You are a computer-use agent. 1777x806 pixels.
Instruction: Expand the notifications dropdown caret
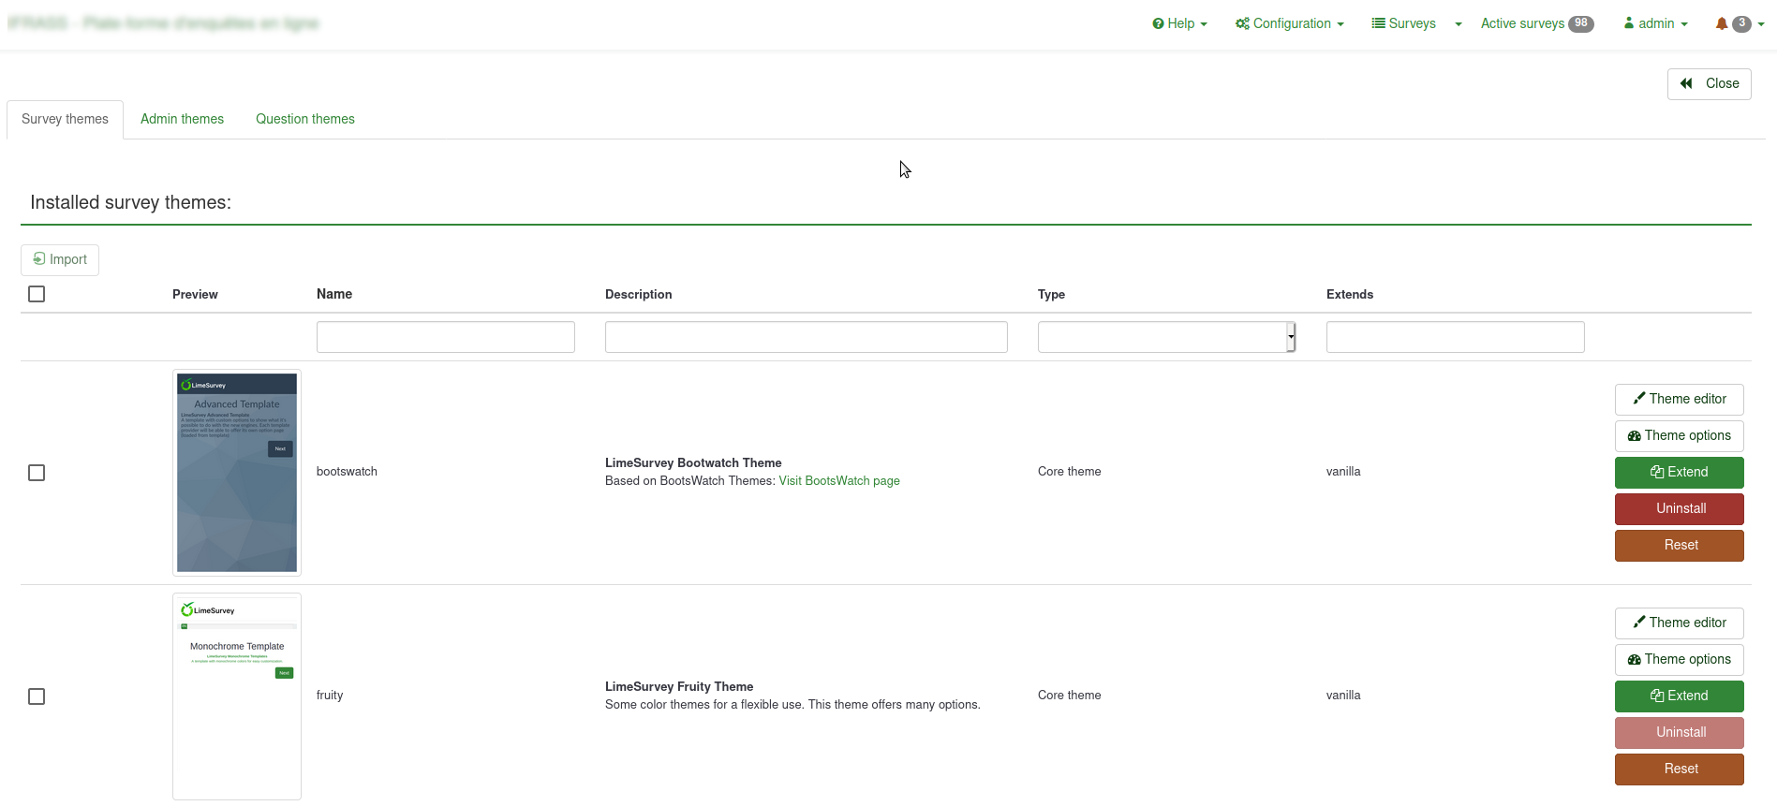point(1761,25)
